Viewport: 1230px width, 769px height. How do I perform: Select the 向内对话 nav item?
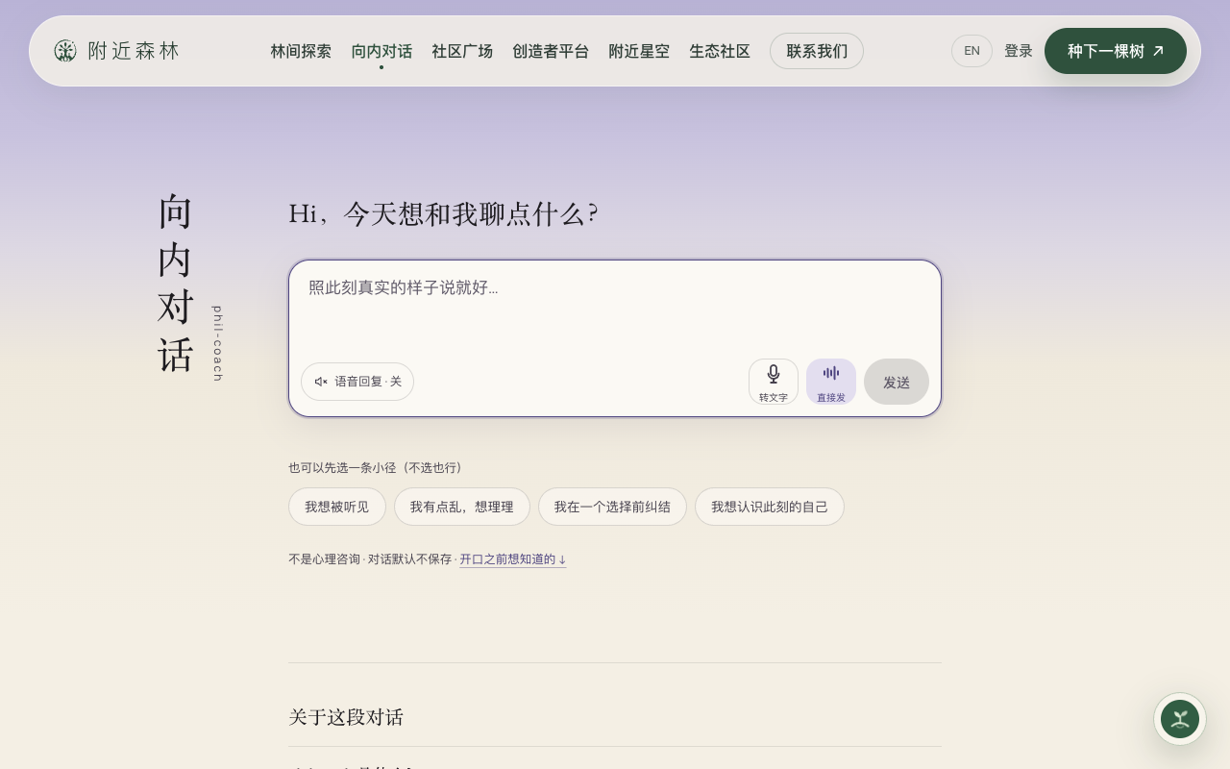(381, 51)
